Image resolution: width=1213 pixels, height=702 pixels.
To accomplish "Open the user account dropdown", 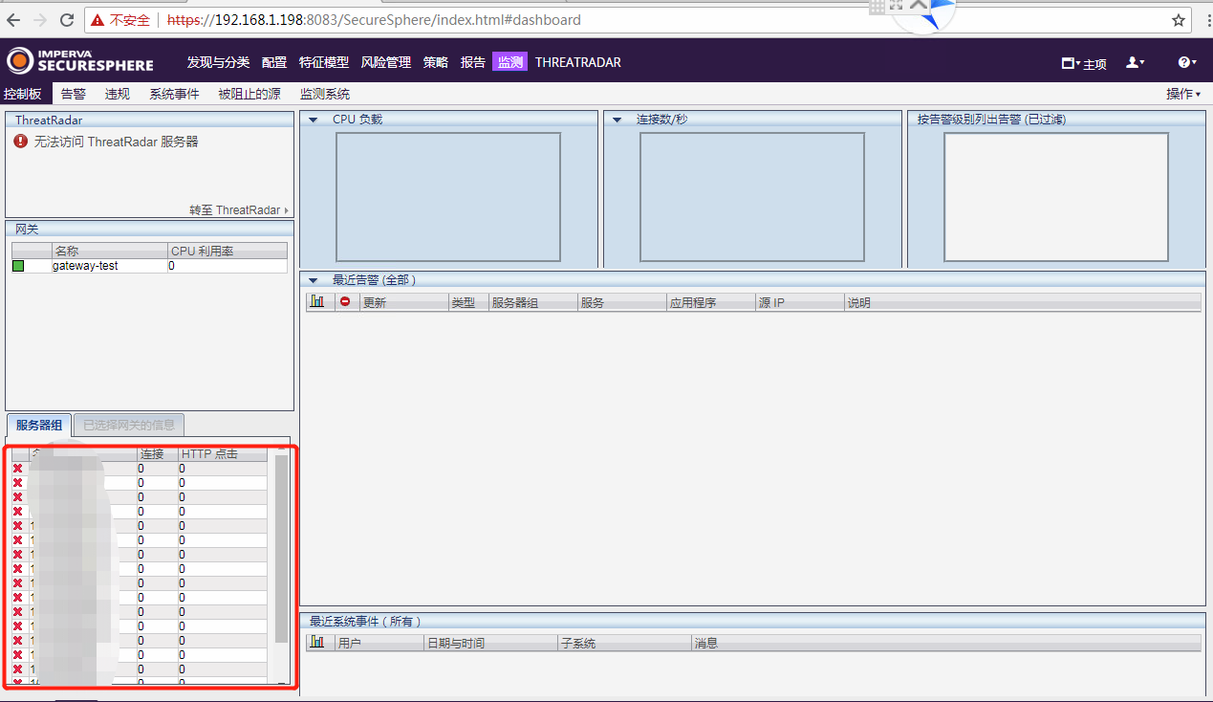I will pos(1136,62).
